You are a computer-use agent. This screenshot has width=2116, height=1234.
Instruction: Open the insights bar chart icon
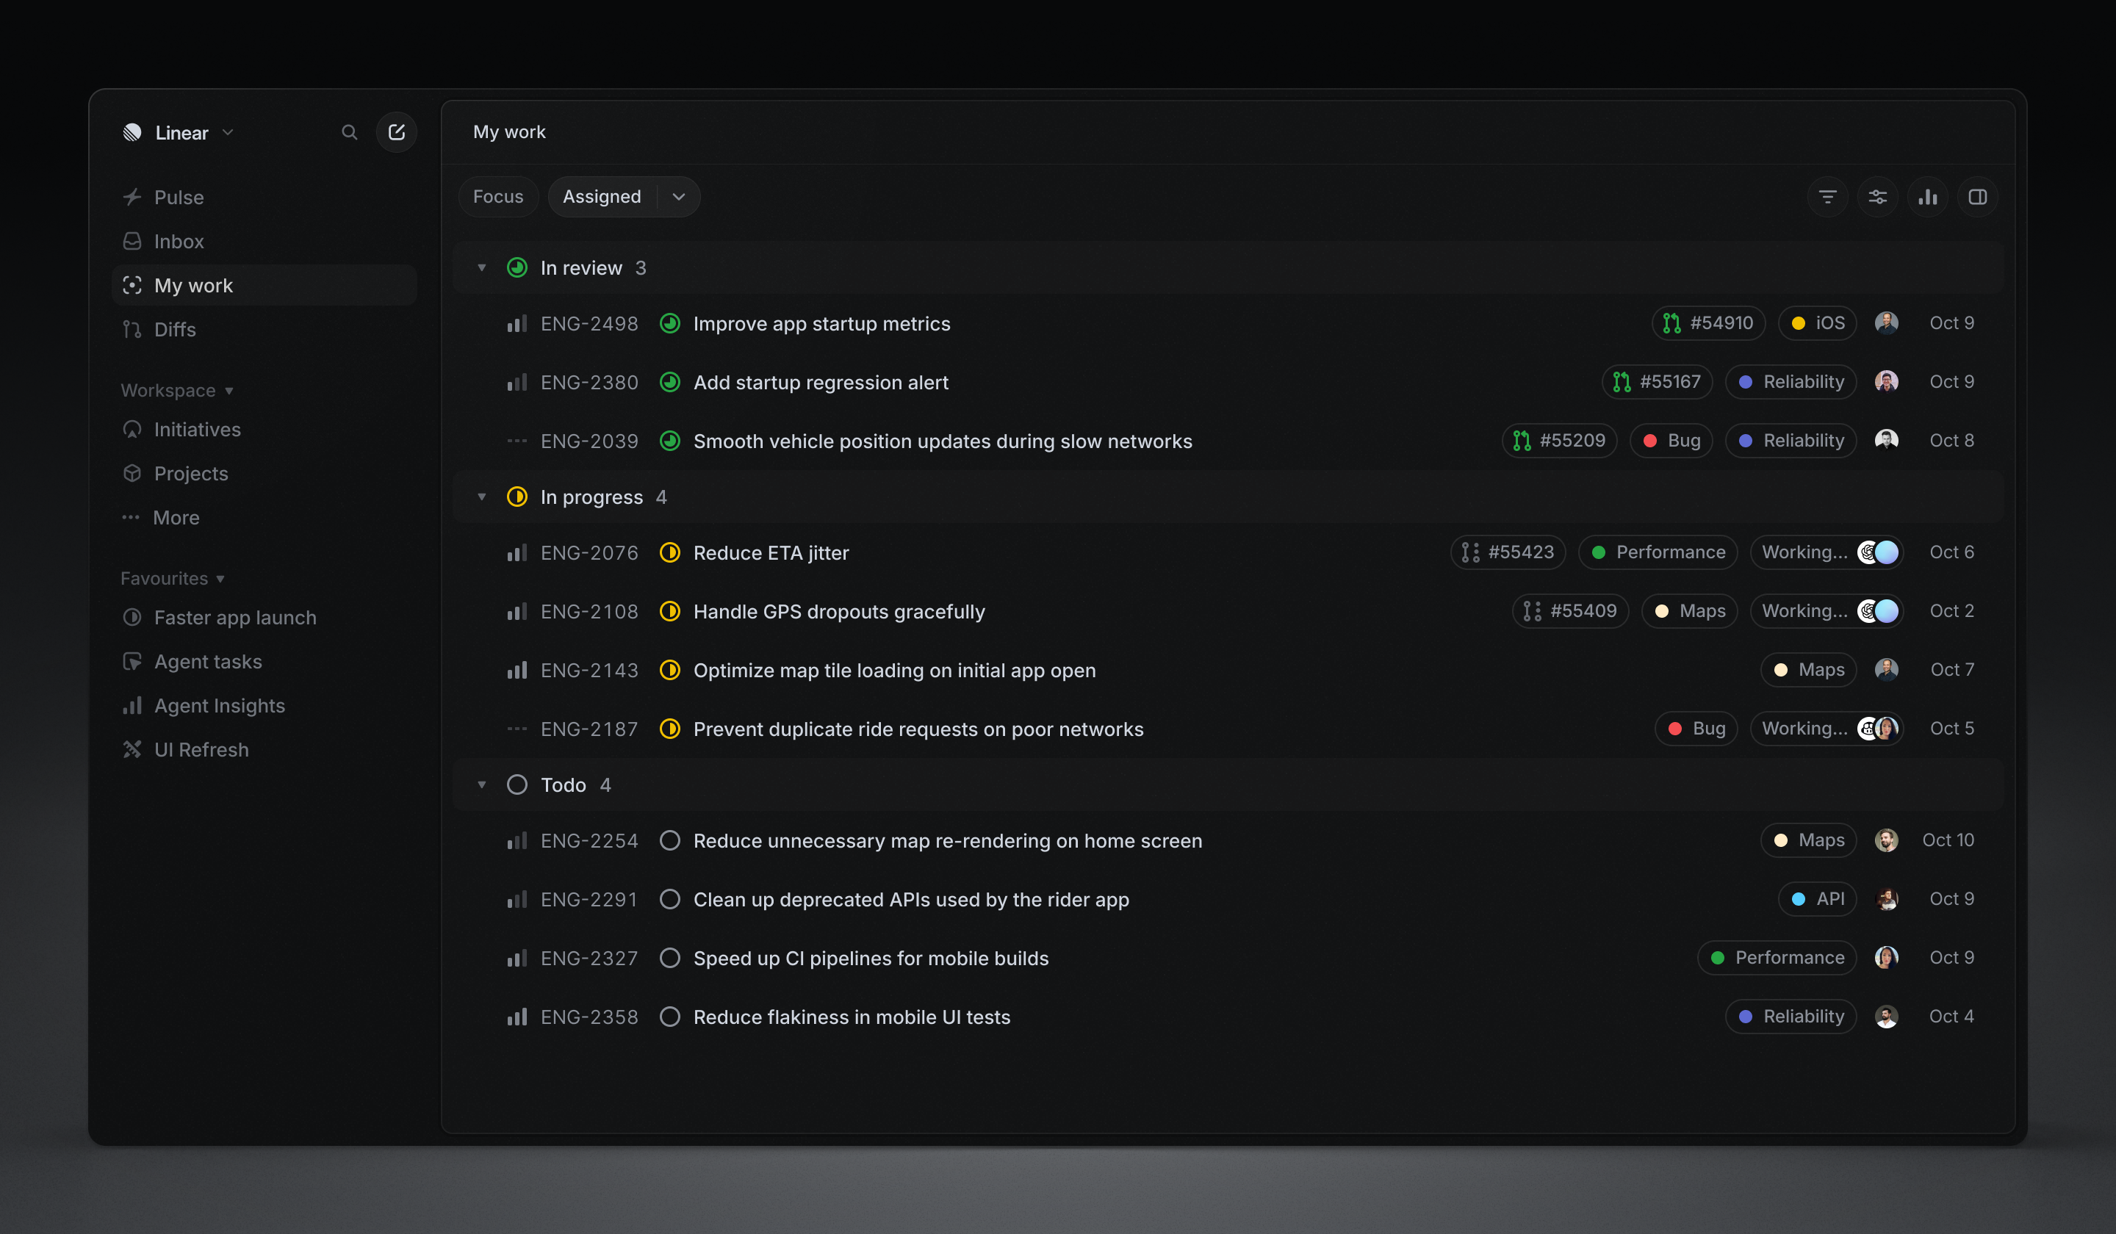[1928, 198]
